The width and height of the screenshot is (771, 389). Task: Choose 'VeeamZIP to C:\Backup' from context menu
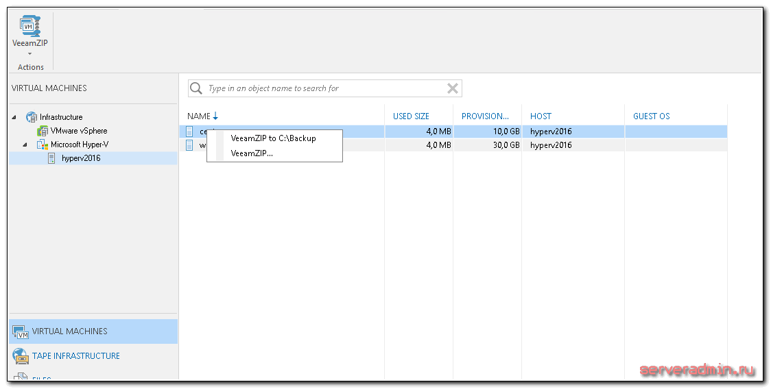[273, 138]
